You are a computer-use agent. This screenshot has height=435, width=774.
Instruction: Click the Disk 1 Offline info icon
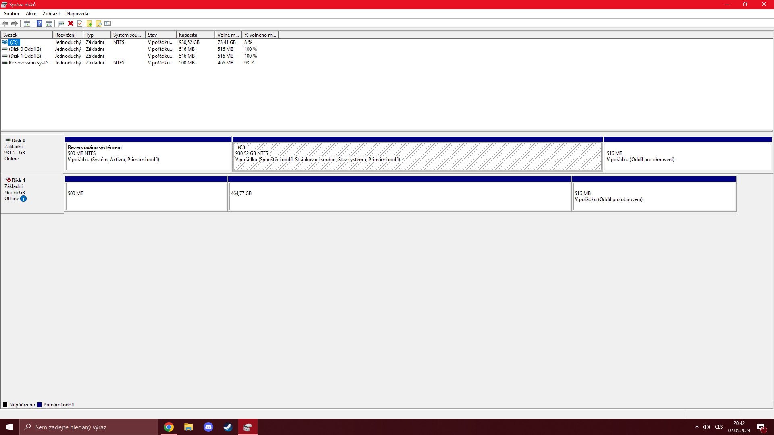[23, 199]
